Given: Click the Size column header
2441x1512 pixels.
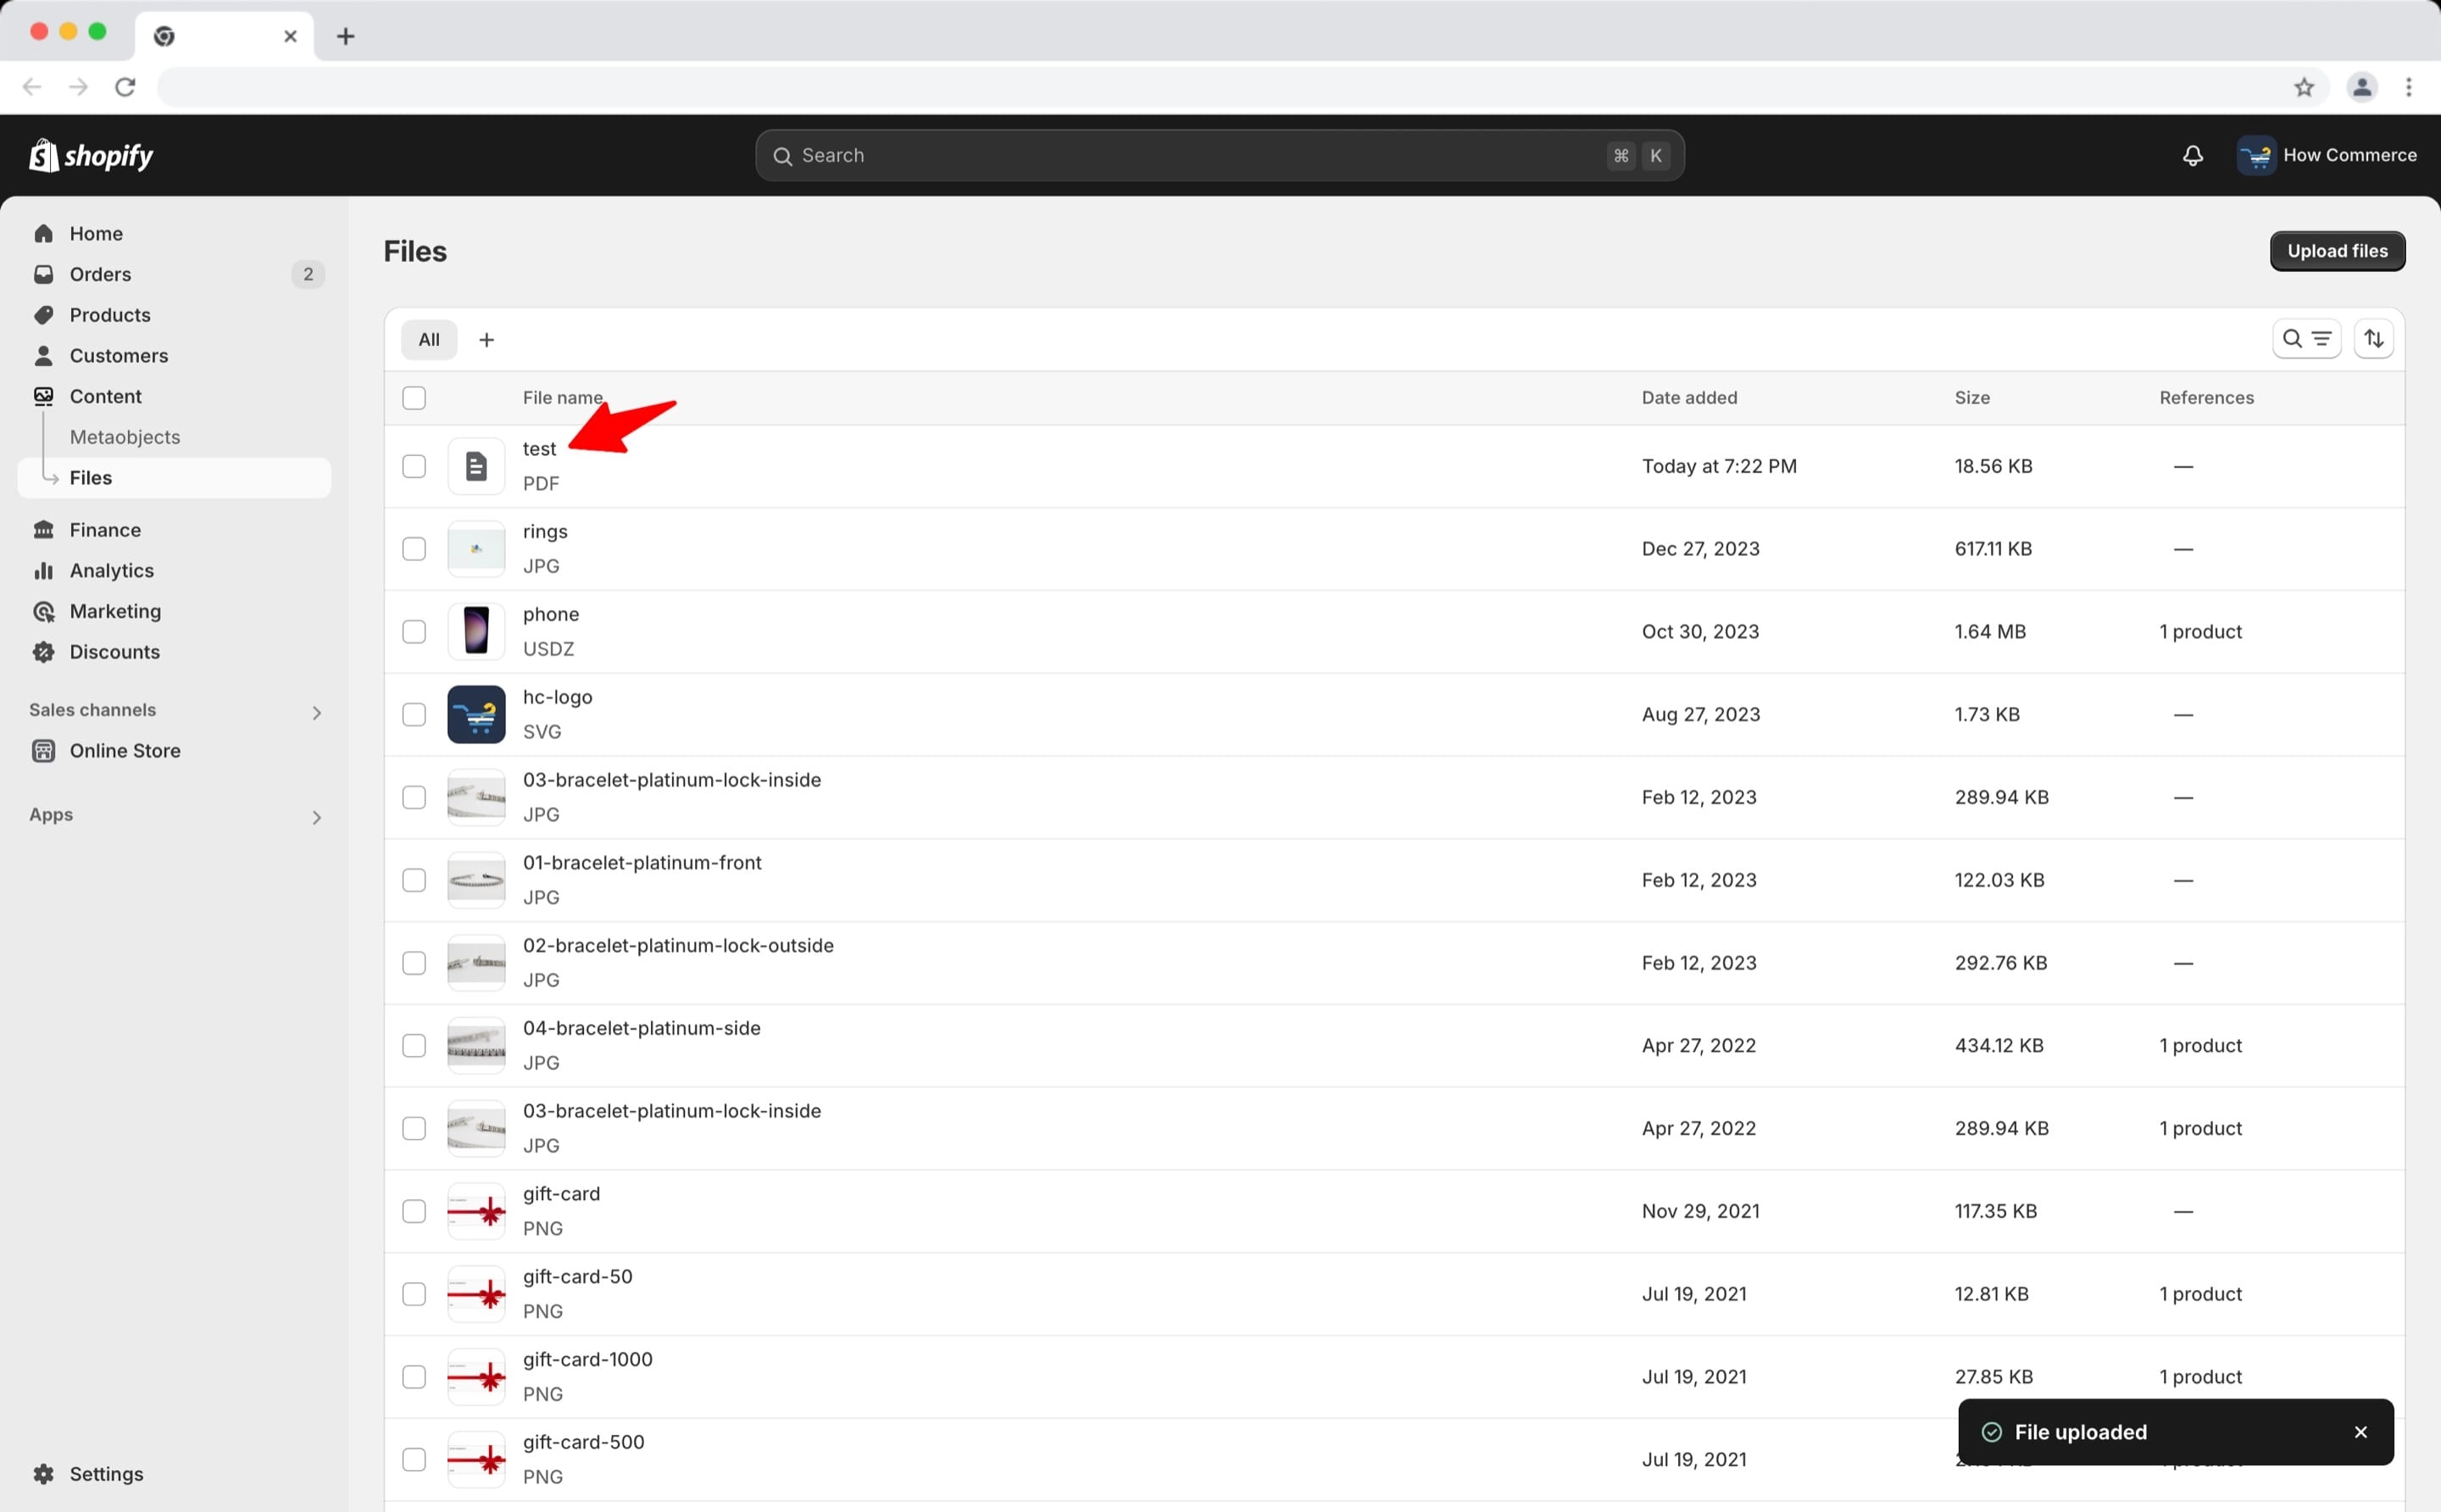Looking at the screenshot, I should (x=1972, y=398).
